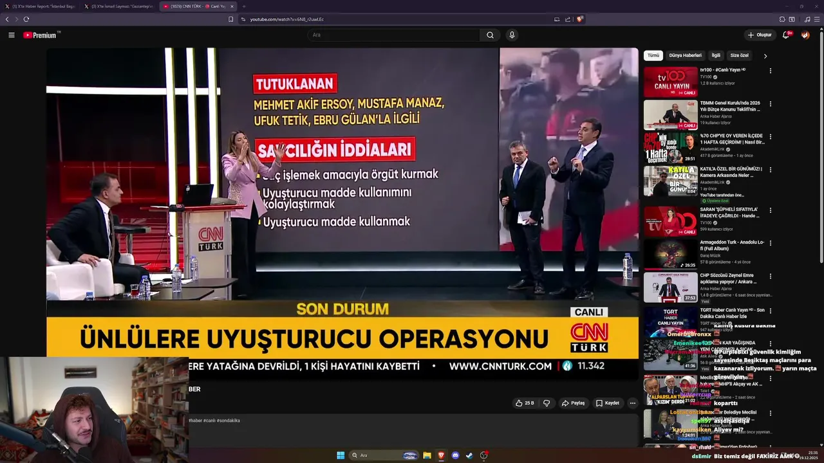
Task: Open Windows Start menu
Action: tap(341, 455)
